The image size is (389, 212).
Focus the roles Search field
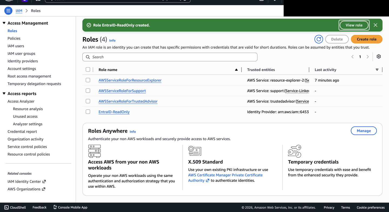tap(170, 57)
